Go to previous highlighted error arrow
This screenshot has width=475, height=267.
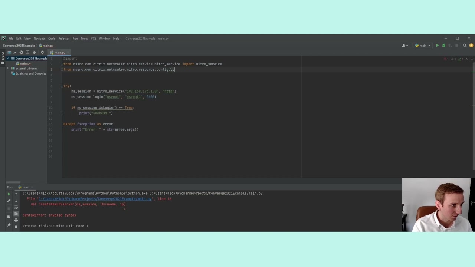[467, 59]
